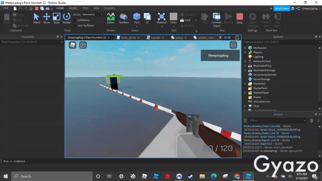Viewport: 322px width, 181px height.
Task: Insert a Part
Action: click(x=137, y=18)
